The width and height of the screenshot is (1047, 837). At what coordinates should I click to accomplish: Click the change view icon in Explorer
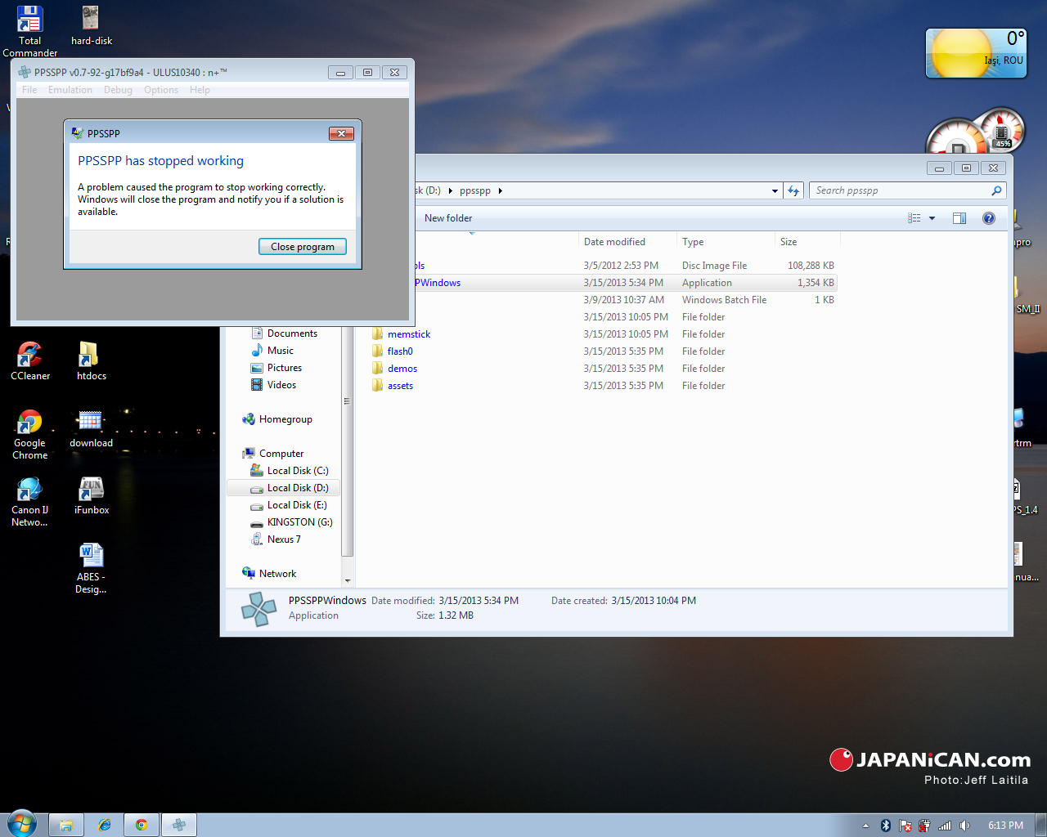click(914, 218)
